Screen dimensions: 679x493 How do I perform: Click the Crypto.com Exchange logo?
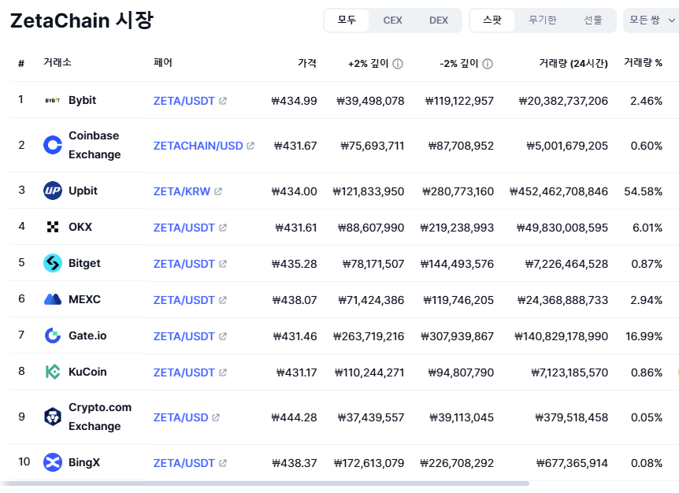tap(53, 417)
